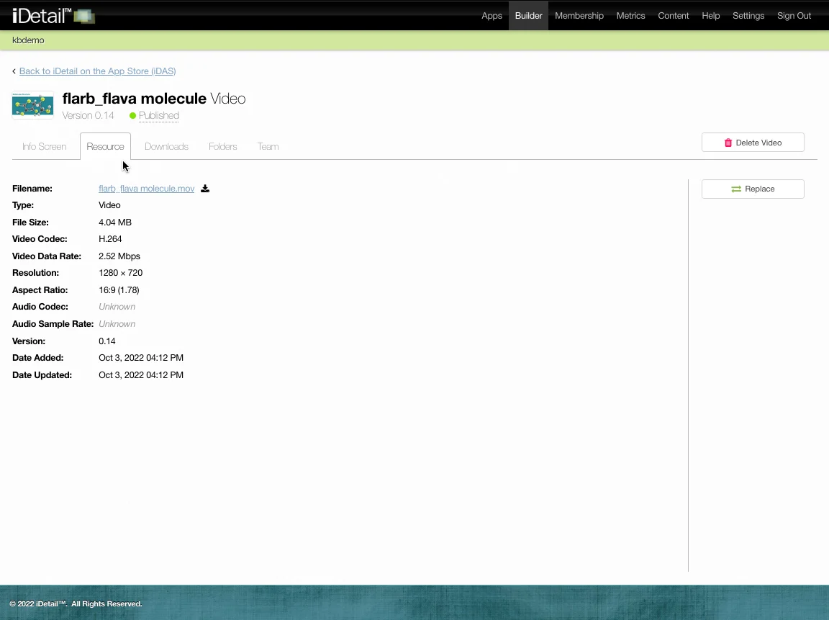Open the flarb_flava molecule video thumbnail
The height and width of the screenshot is (620, 829).
(x=33, y=105)
